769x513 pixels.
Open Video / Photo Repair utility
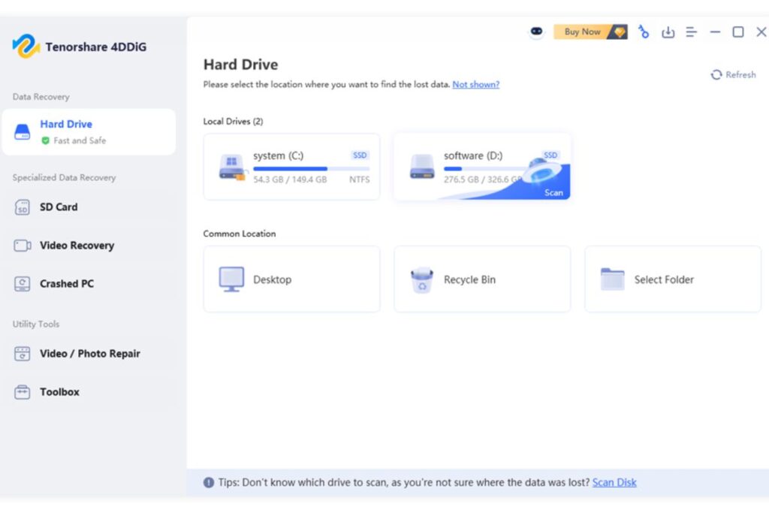87,353
